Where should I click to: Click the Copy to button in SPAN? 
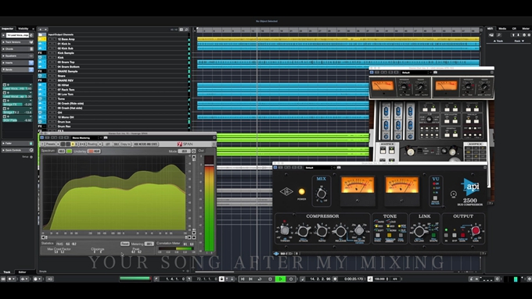pyautogui.click(x=125, y=144)
